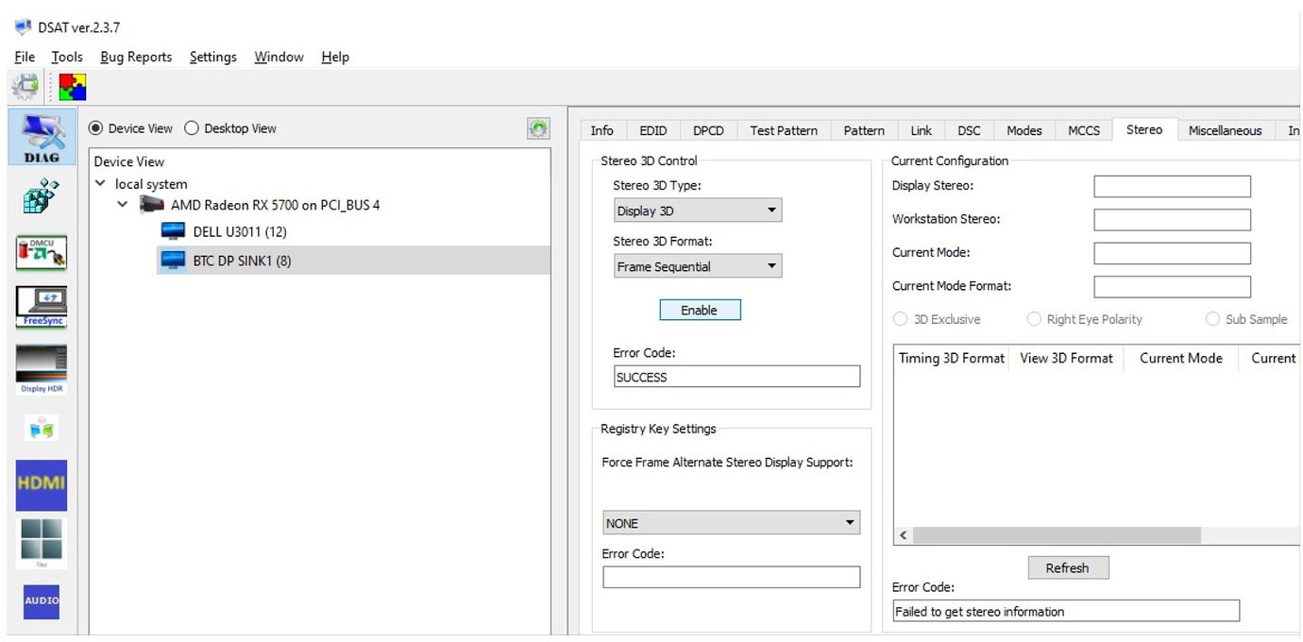Image resolution: width=1303 pixels, height=642 pixels.
Task: Select the Right Eye Polarity option
Action: click(x=1034, y=319)
